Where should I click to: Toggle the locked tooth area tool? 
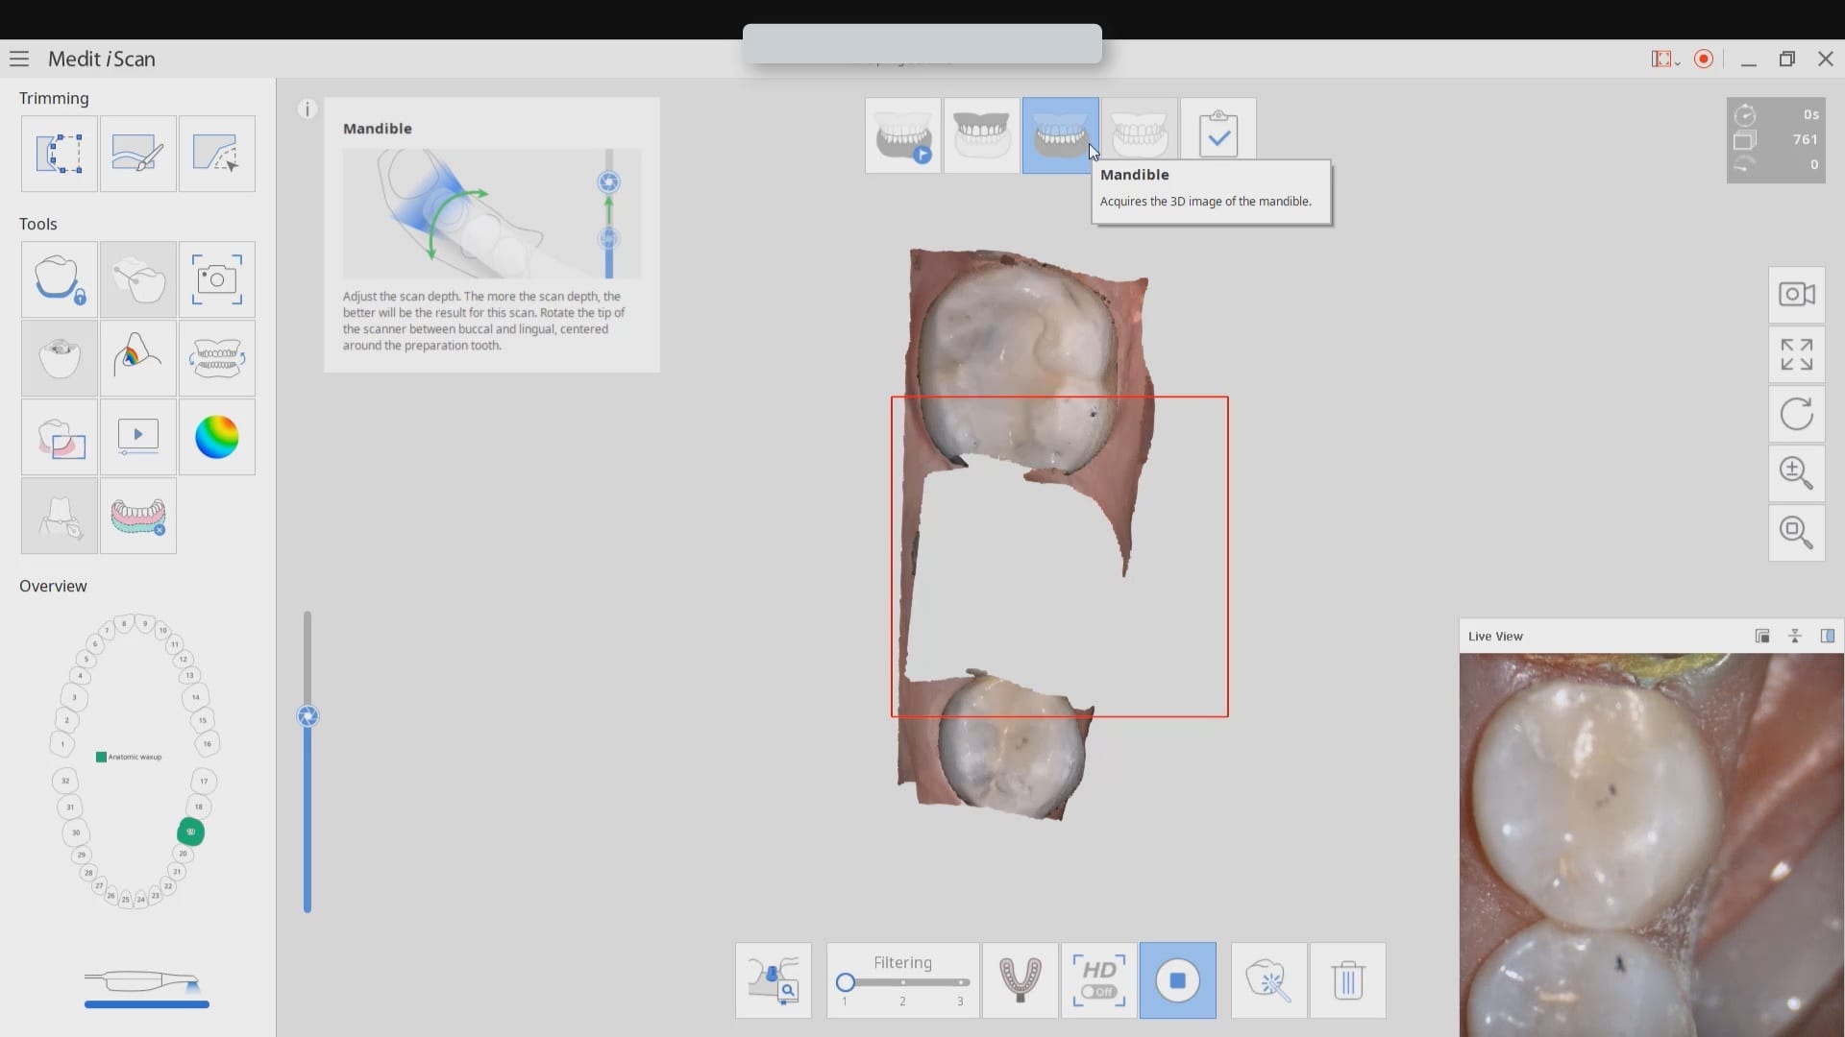coord(59,279)
